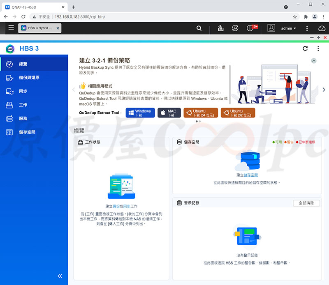This screenshot has height=285, width=329.
Task: Click the banner text scrollbar
Action: click(x=230, y=85)
